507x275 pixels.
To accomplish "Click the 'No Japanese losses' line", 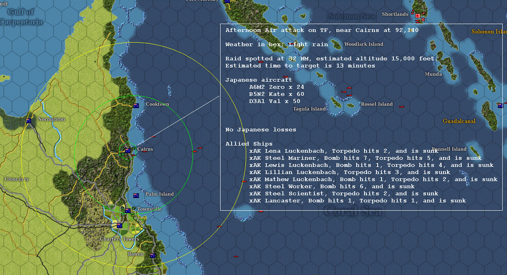I will [261, 130].
